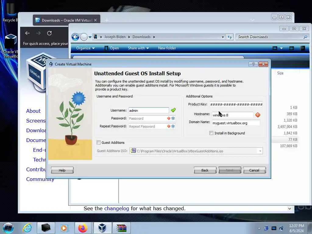
Task: Open browser list all tabs chevron
Action: (252, 20)
